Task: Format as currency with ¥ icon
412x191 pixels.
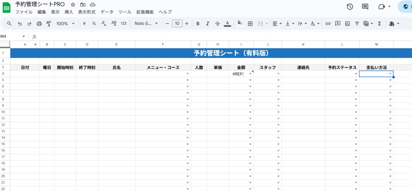Action: pos(84,24)
